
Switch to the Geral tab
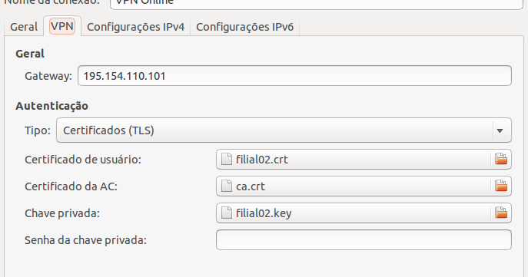point(24,27)
